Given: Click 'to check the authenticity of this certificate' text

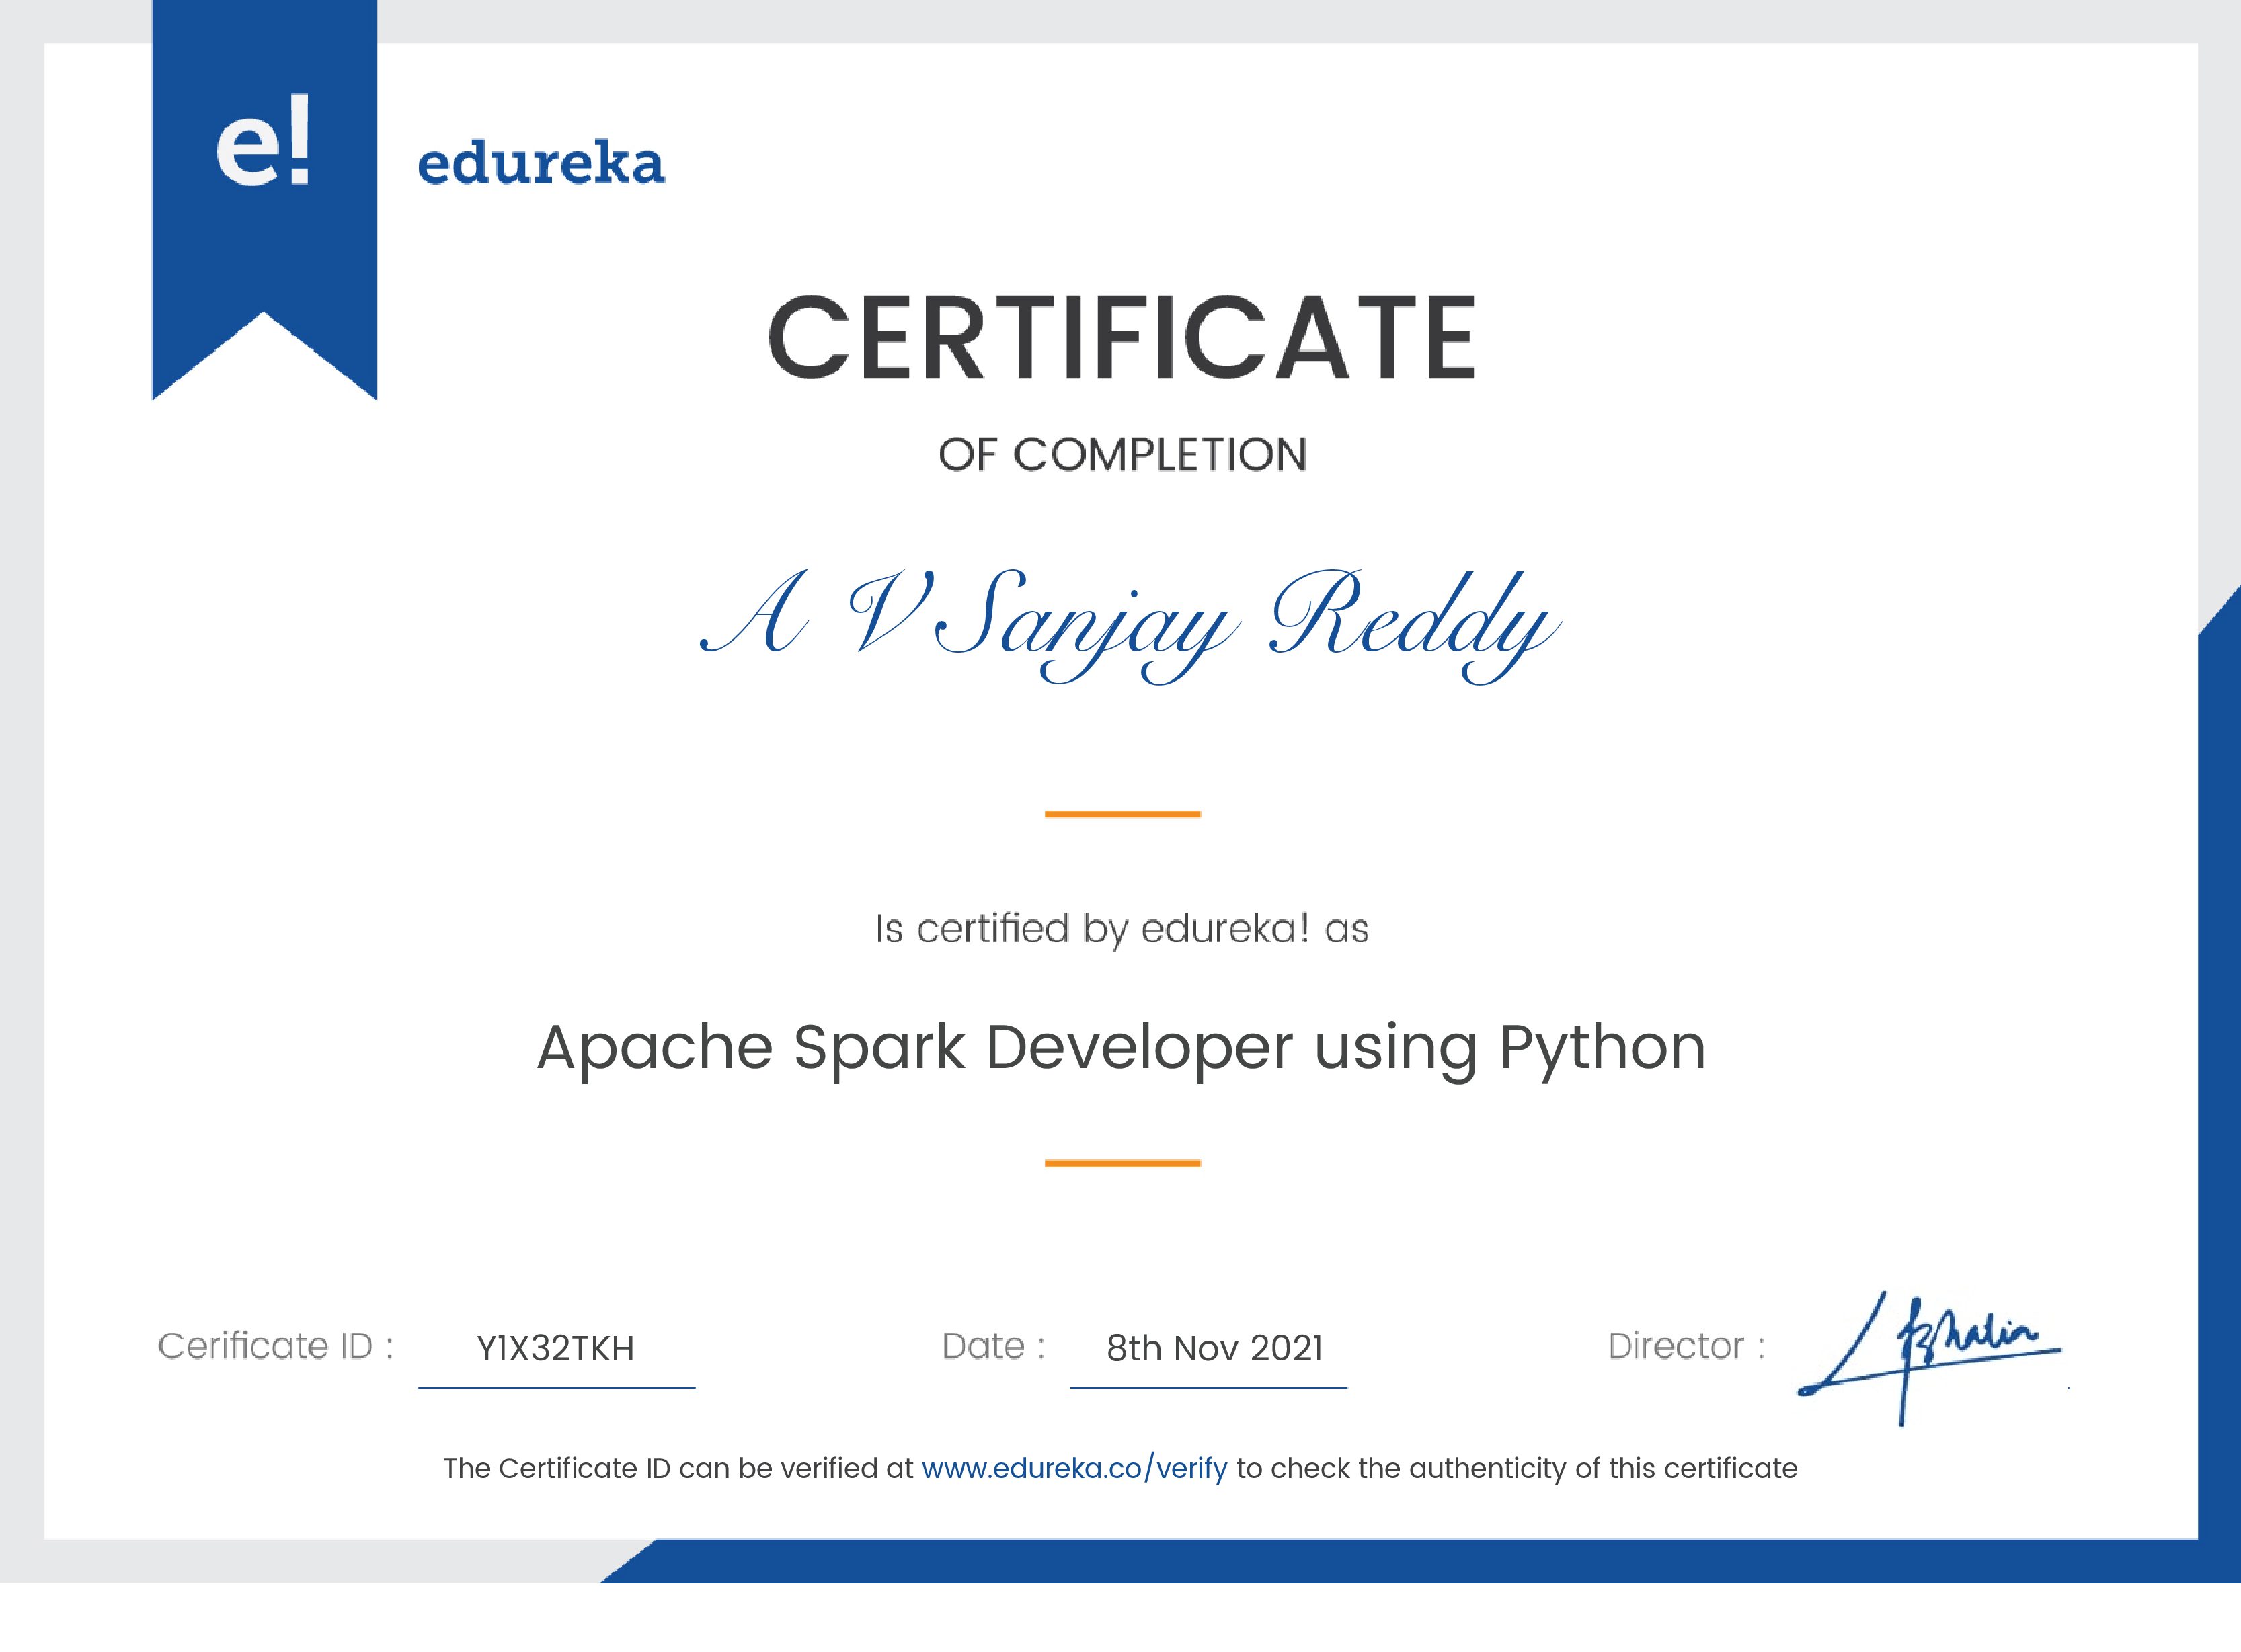Looking at the screenshot, I should (x=1517, y=1468).
